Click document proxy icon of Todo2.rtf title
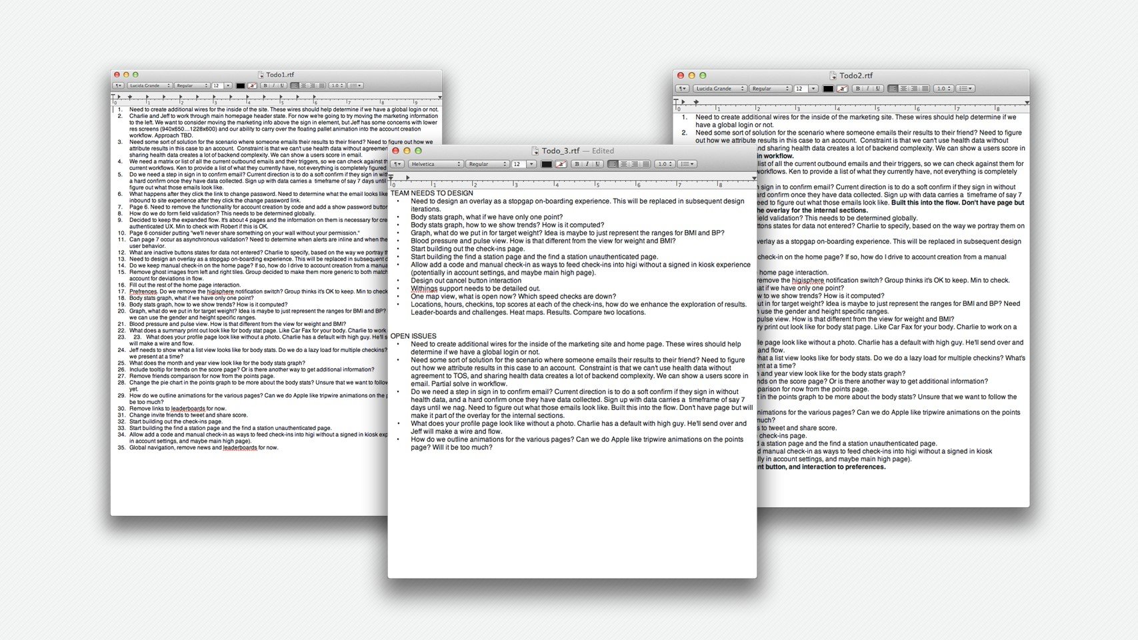Screen dimensions: 1138x640 833,76
